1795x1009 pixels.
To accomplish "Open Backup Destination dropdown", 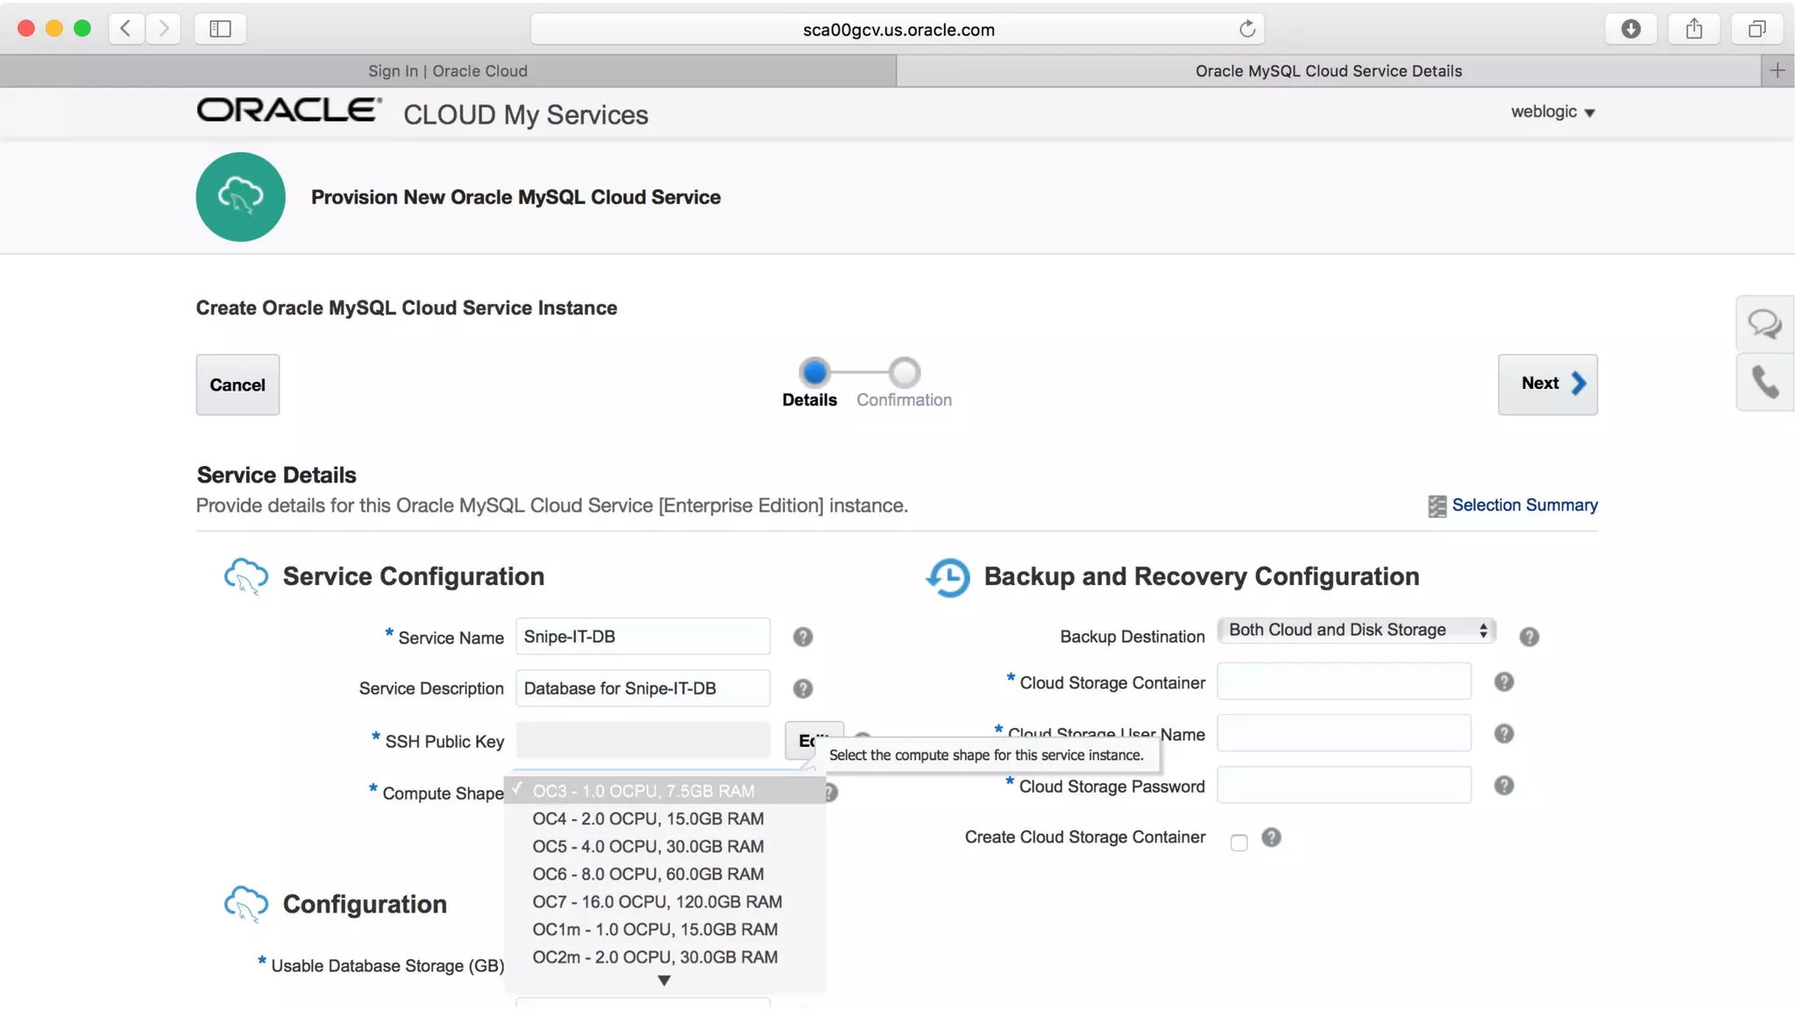I will pos(1356,630).
